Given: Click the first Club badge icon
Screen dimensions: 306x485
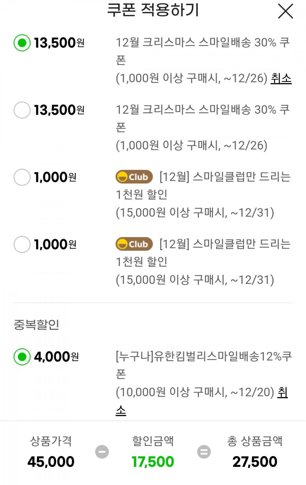Looking at the screenshot, I should point(134,177).
